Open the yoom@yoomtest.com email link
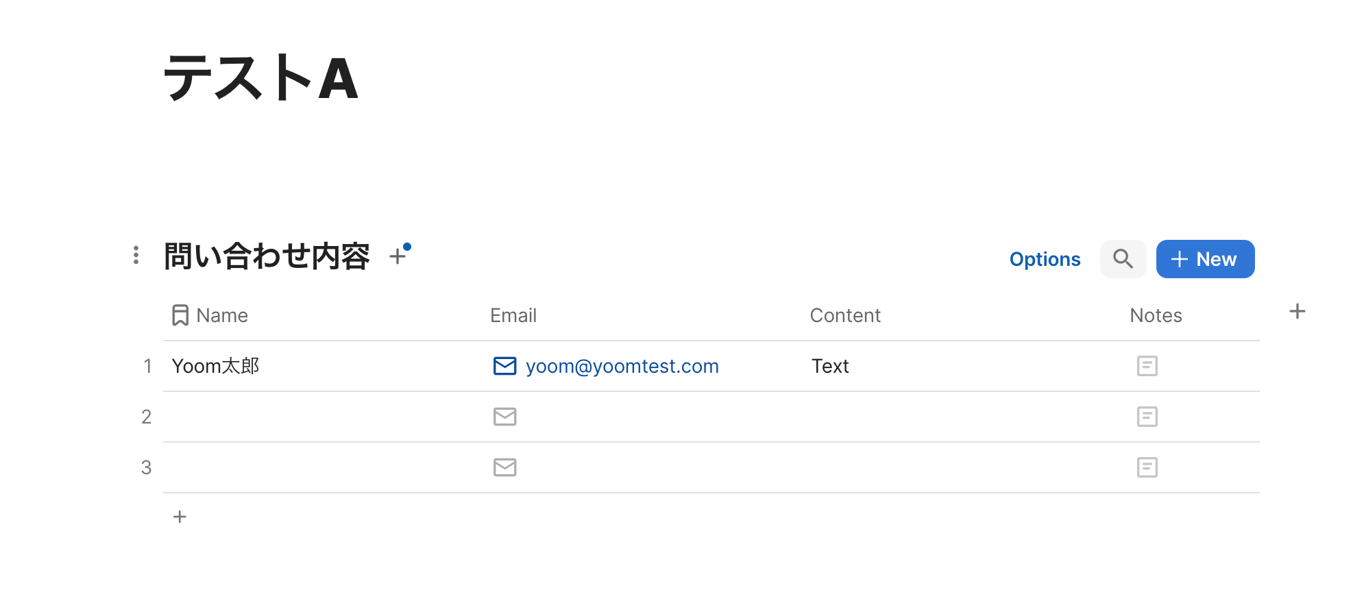1364x614 pixels. 622,366
